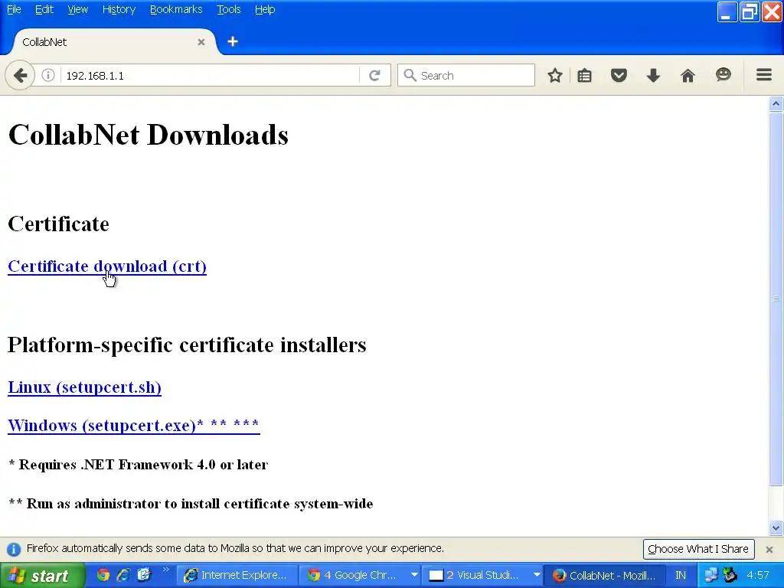
Task: Open the File menu
Action: [x=14, y=9]
